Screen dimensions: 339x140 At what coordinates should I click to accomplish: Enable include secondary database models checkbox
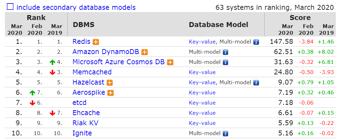[x=10, y=7]
